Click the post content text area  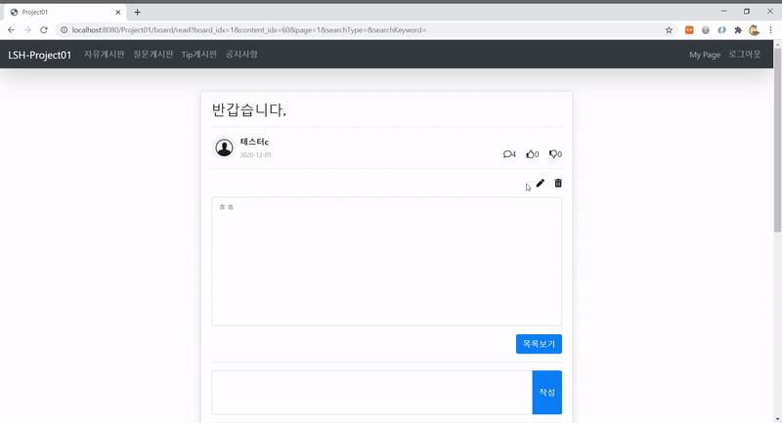pos(386,262)
